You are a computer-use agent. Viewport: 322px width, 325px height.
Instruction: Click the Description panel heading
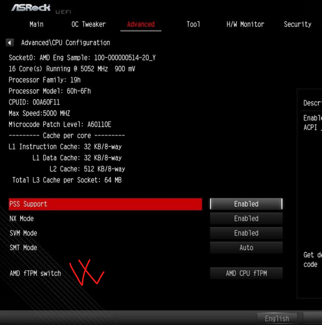pos(313,103)
